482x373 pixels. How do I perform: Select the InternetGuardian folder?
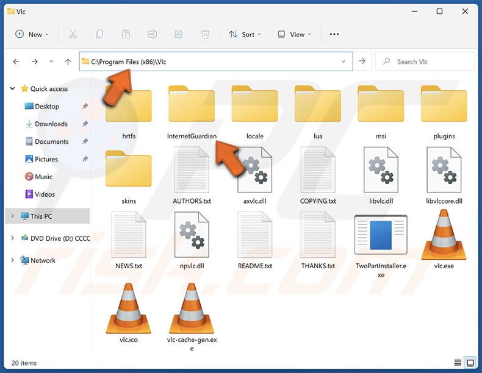coord(192,112)
